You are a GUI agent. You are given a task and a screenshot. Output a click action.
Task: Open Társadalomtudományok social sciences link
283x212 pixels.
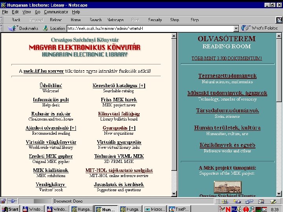228,110
